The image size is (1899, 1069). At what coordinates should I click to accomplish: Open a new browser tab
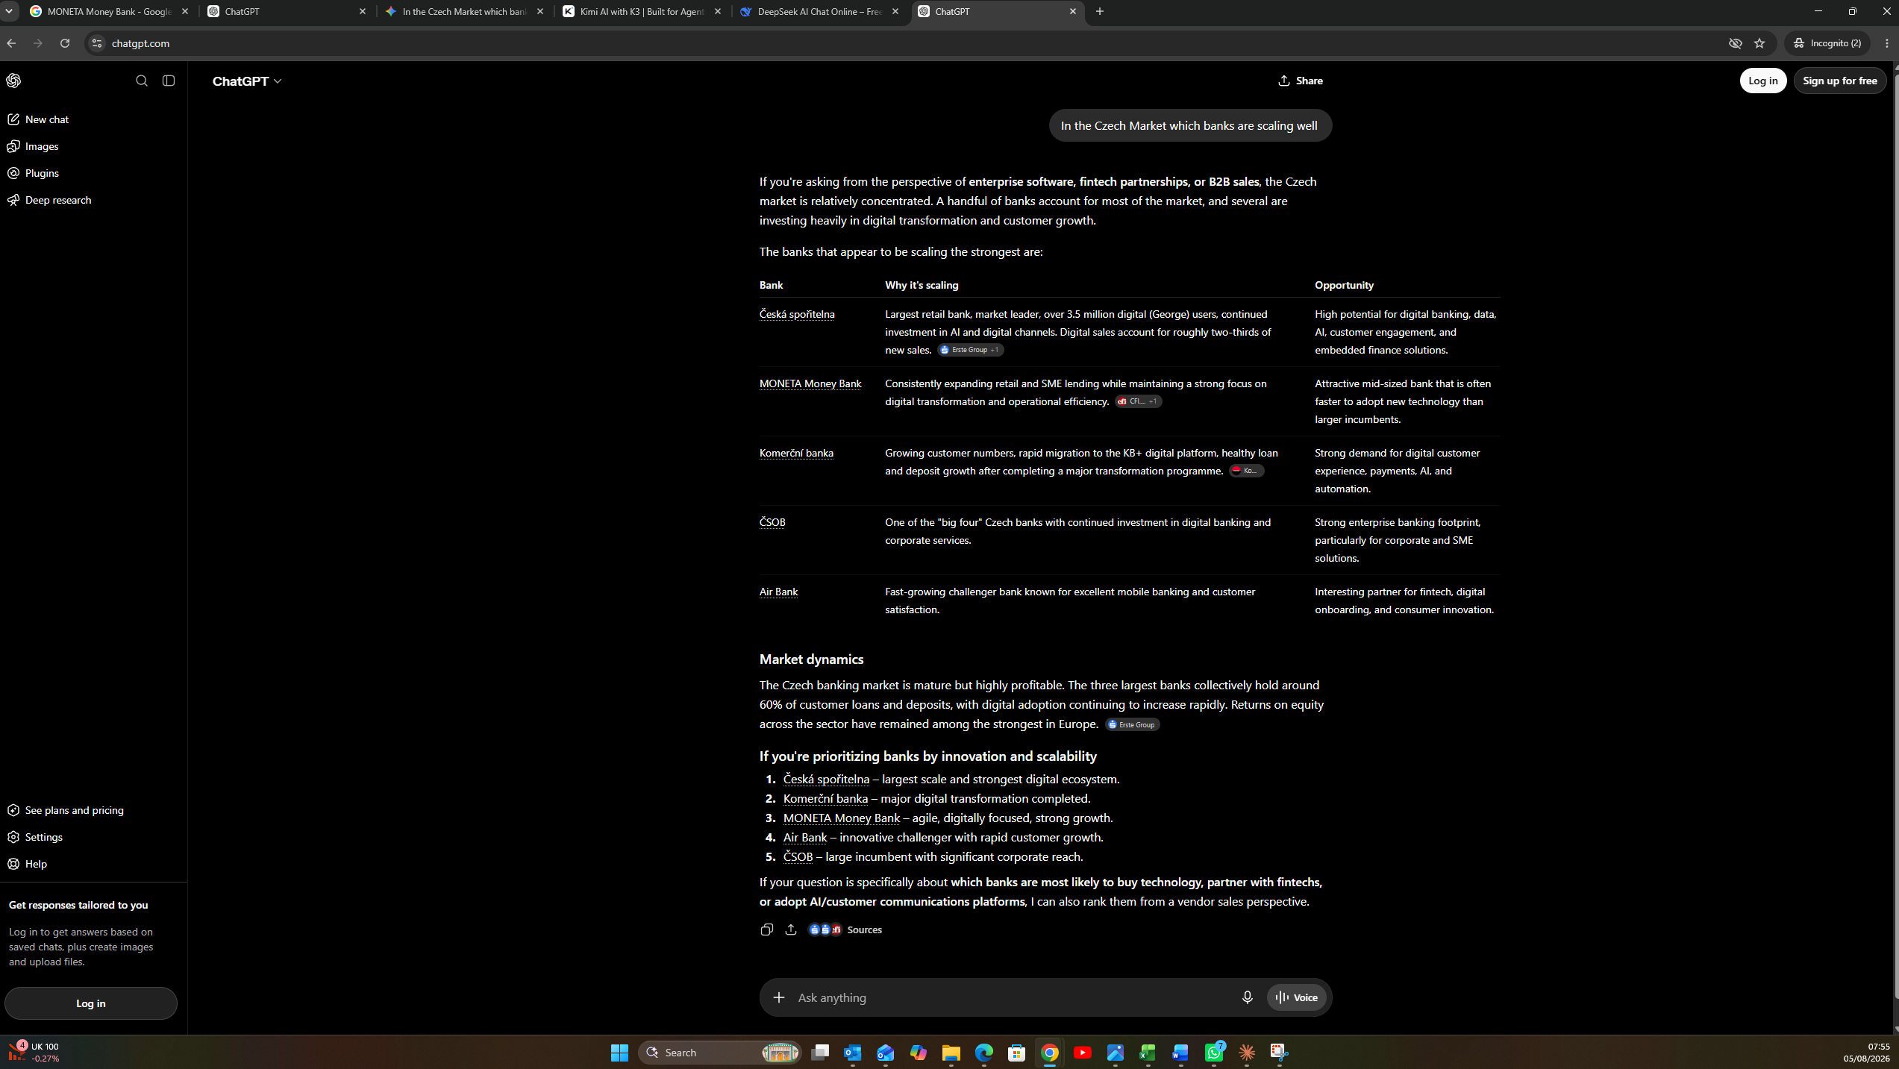tap(1100, 12)
